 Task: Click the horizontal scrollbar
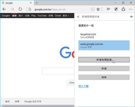[38, 106]
